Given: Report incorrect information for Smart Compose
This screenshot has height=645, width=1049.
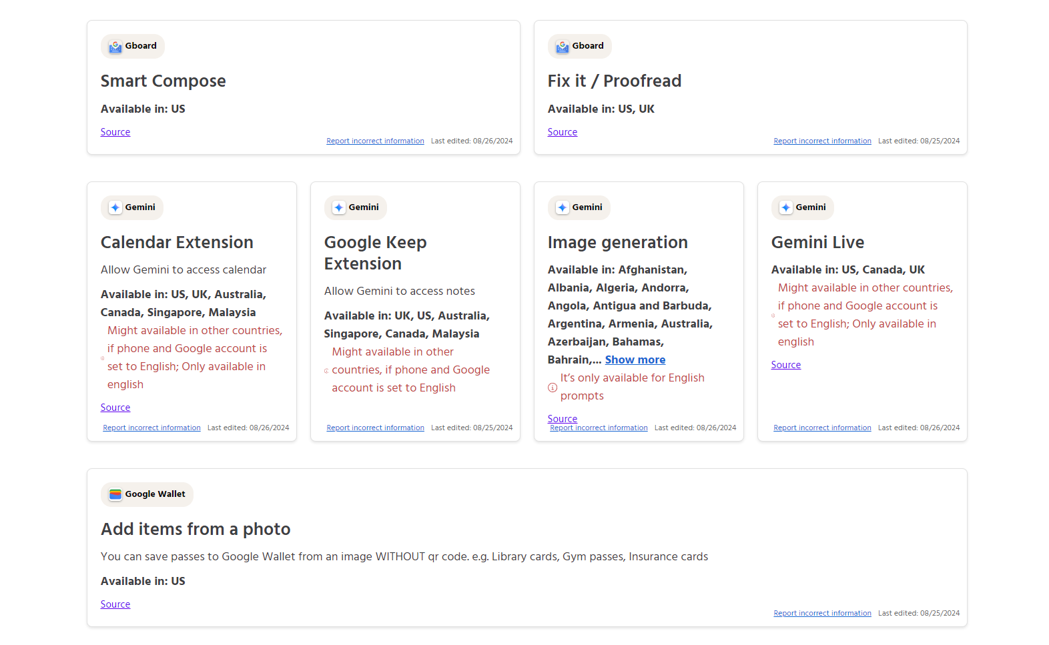Looking at the screenshot, I should [375, 141].
